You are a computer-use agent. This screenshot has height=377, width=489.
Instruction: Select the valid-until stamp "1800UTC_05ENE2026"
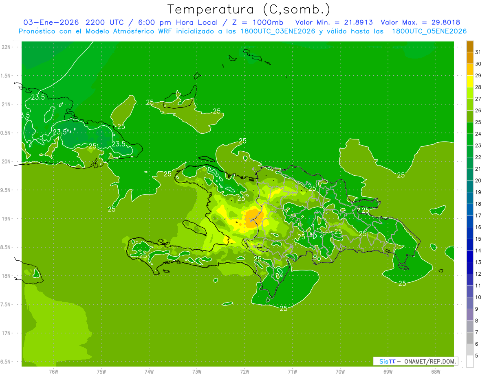pyautogui.click(x=429, y=31)
